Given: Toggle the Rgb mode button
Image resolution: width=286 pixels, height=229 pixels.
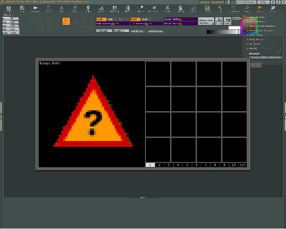Looking at the screenshot, I should [x=111, y=19].
